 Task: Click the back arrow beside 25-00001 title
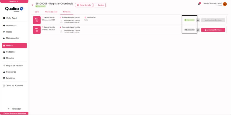[33, 5]
